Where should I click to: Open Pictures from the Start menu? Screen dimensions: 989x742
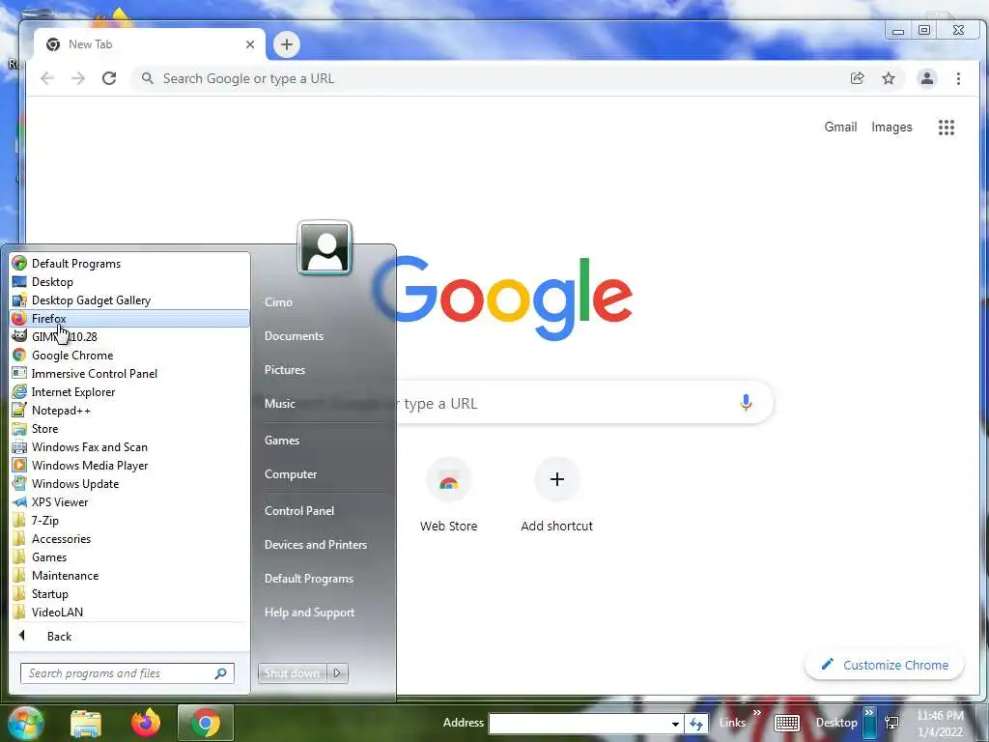click(x=285, y=370)
